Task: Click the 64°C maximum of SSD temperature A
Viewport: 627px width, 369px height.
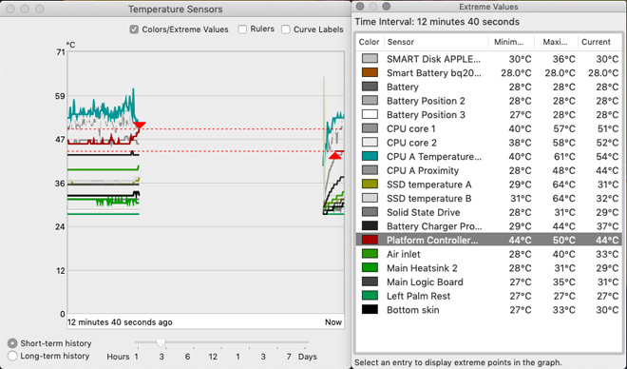Action: (x=563, y=184)
